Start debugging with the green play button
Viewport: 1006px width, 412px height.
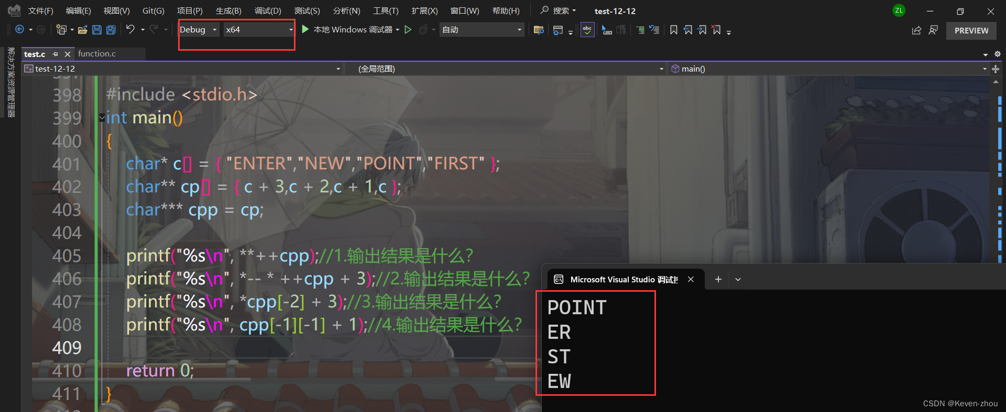pyautogui.click(x=305, y=29)
